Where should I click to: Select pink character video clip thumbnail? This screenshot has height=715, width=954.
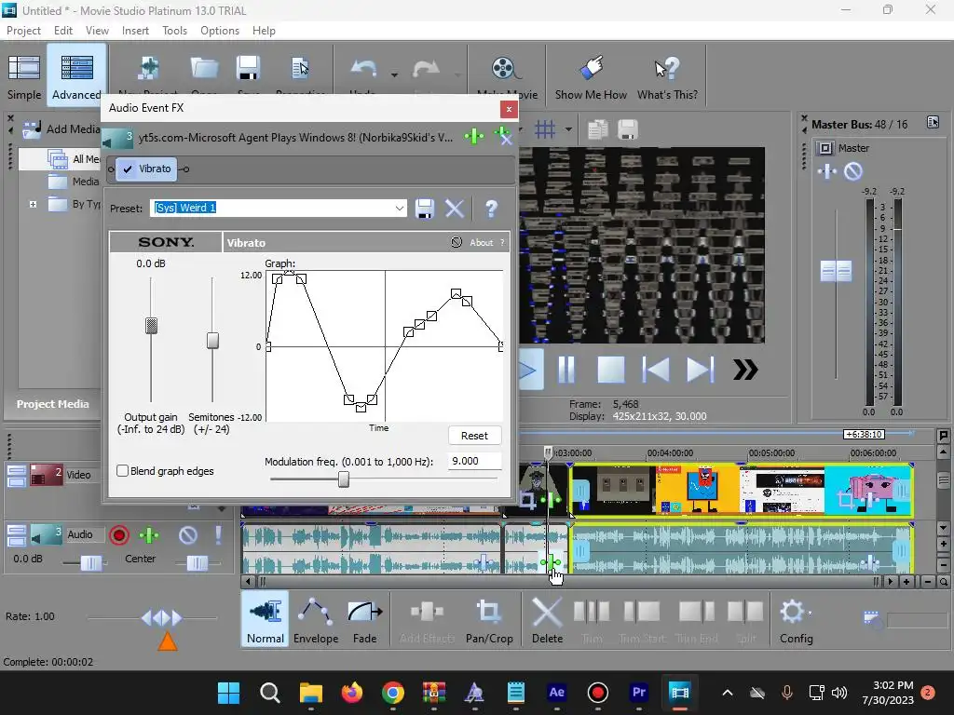click(x=868, y=491)
